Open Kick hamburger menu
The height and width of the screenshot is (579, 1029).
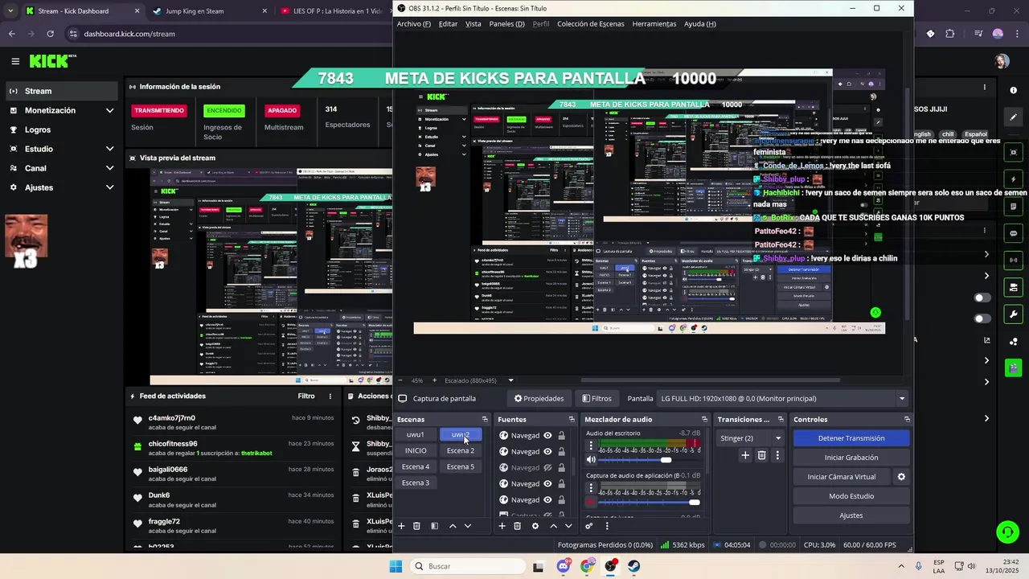(x=15, y=61)
